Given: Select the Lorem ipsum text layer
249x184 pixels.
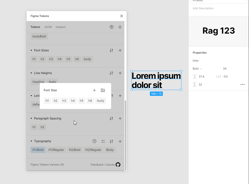Looking at the screenshot, I should [156, 80].
